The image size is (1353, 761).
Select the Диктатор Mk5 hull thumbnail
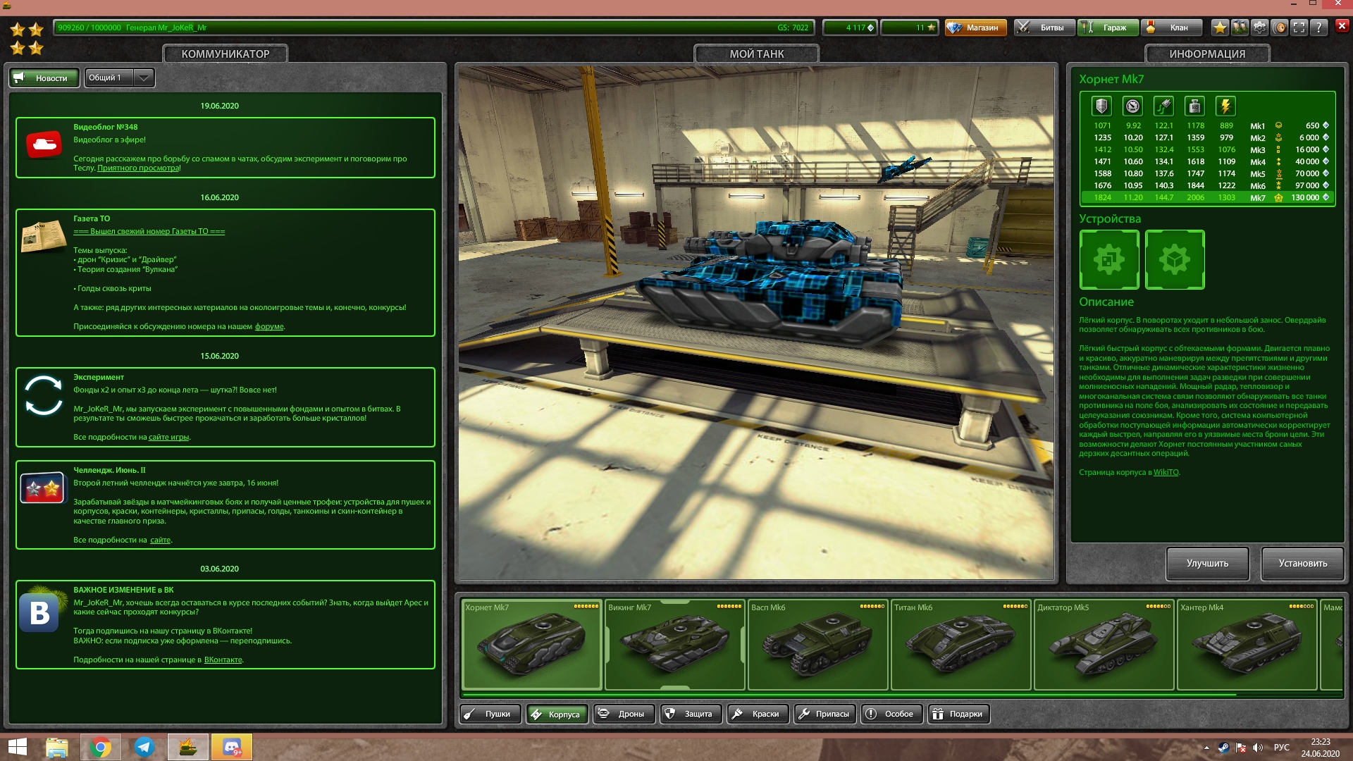[1104, 645]
